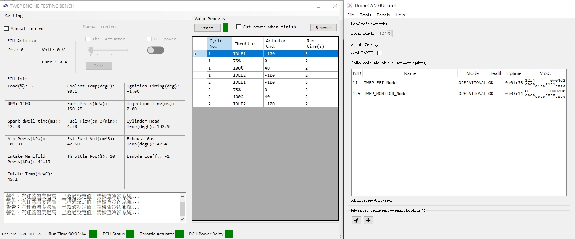Click the green Run Time status indicator
Image resolution: width=575 pixels, height=239 pixels.
[x=93, y=234]
